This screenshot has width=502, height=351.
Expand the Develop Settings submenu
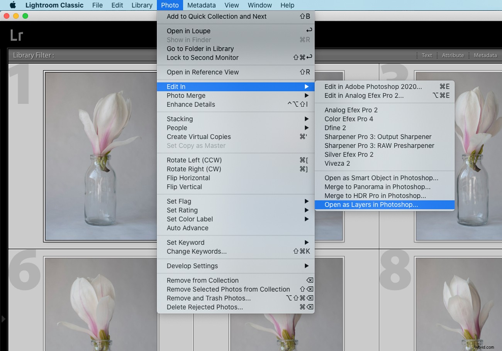192,266
